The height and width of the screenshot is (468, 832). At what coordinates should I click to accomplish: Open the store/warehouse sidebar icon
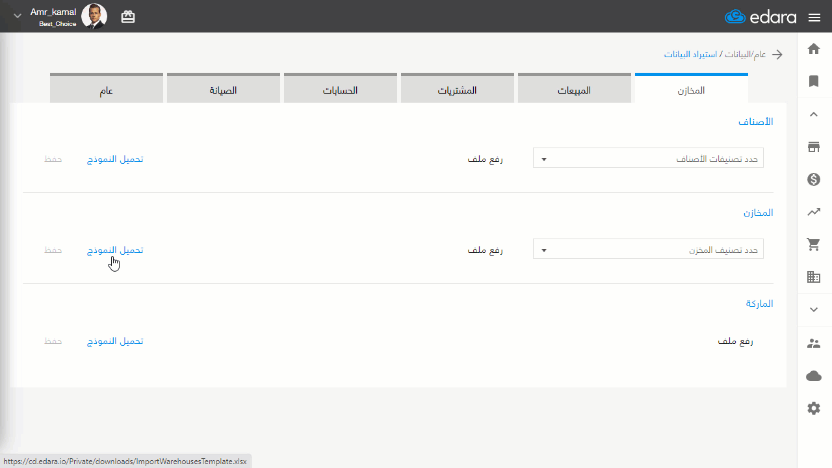tap(814, 147)
